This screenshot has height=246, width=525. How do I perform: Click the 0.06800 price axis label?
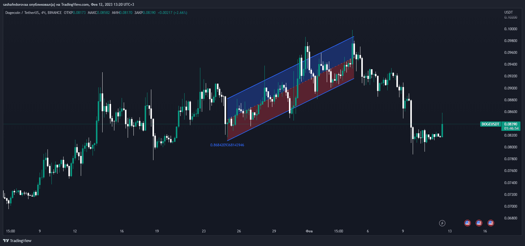pos(511,218)
